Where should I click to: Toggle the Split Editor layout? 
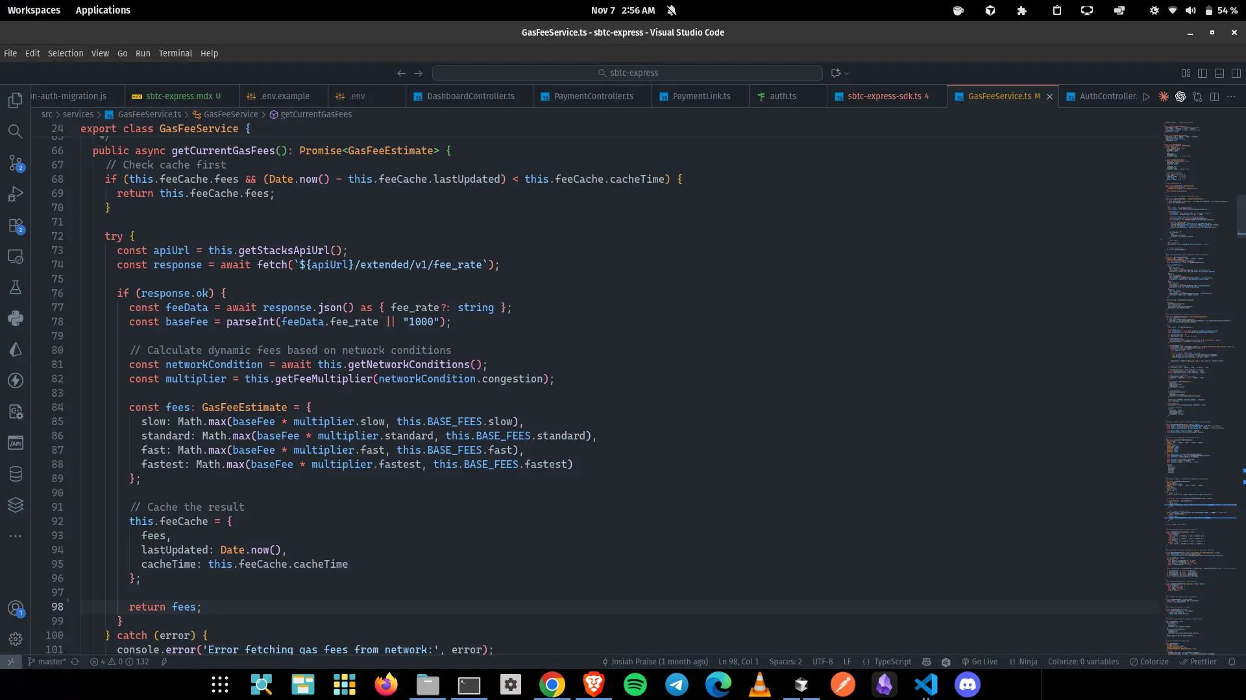coord(1214,96)
